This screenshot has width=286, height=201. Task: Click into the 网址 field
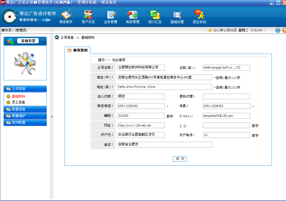(141, 125)
